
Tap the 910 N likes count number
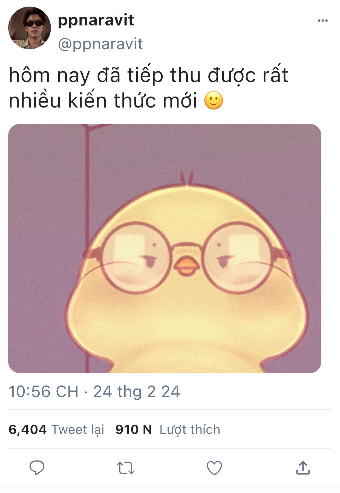[x=134, y=429]
